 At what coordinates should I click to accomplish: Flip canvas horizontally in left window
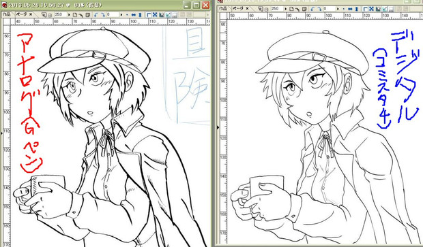click(x=133, y=15)
